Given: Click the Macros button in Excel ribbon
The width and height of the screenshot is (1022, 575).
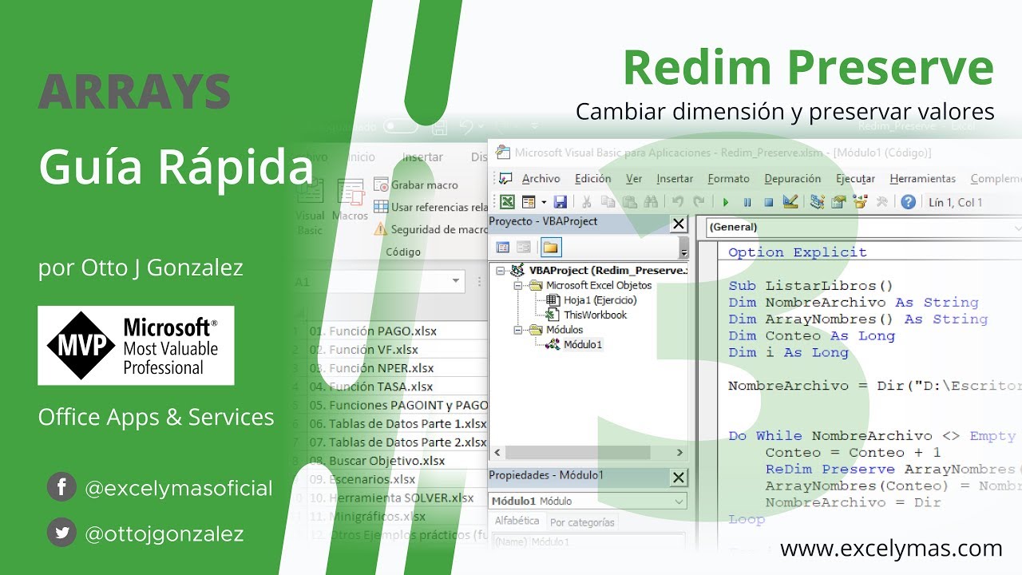Looking at the screenshot, I should [x=350, y=200].
